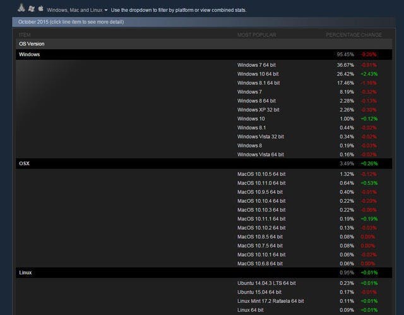Click the 36.67% share value
The height and width of the screenshot is (315, 404).
(345, 65)
